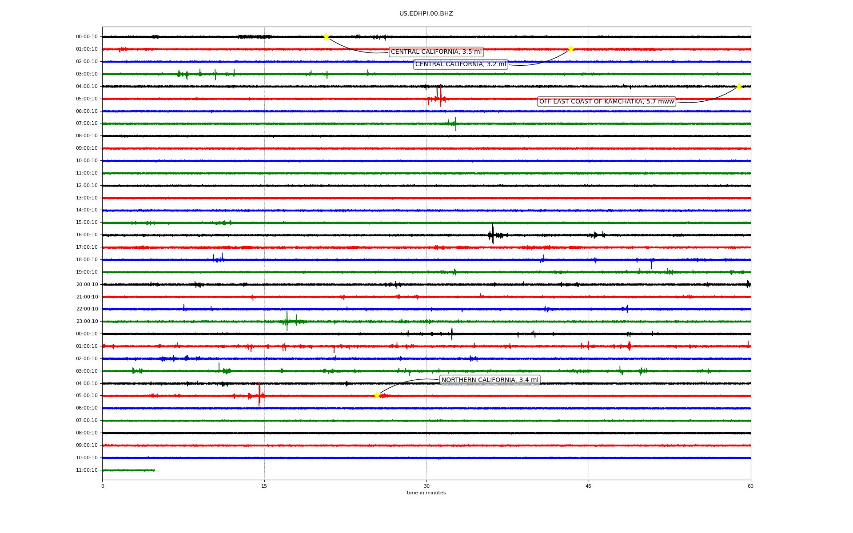Click the star marker for Central California 3.5 ml

point(326,36)
